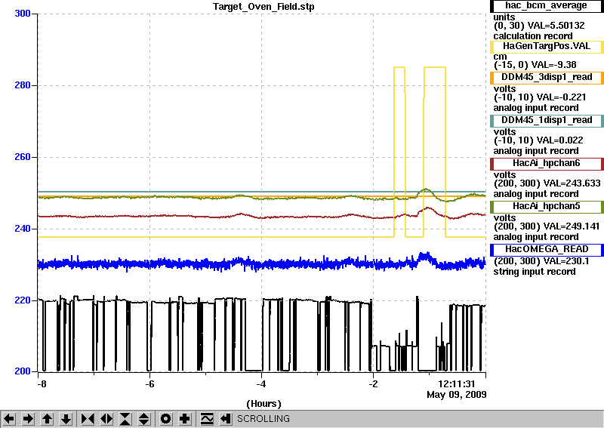The image size is (604, 428).
Task: Click the 'string input record' description
Action: 535,272
